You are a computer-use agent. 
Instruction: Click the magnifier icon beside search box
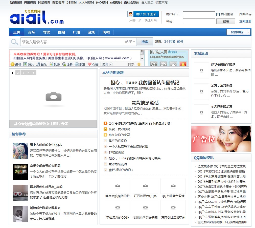click(x=14, y=42)
